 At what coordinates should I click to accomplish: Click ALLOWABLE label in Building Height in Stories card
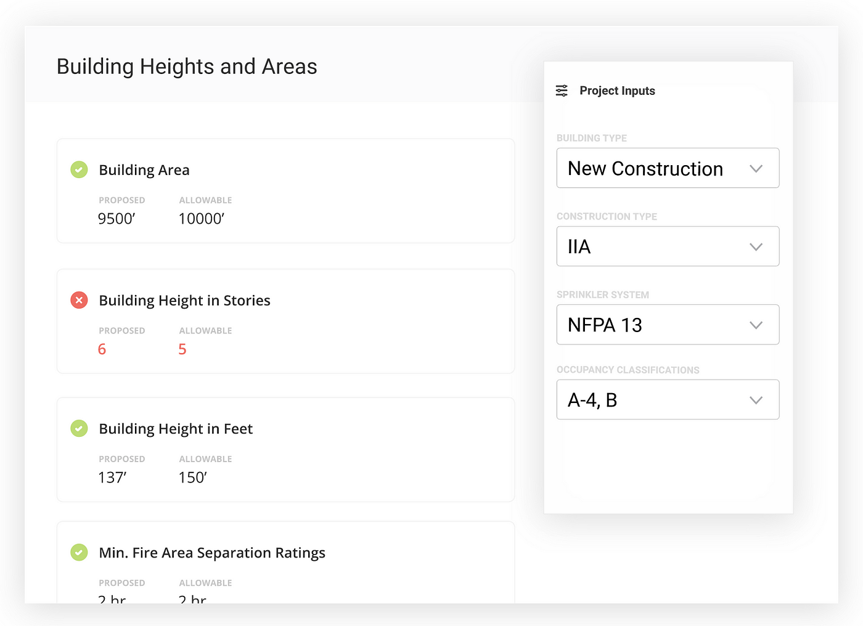click(x=205, y=331)
